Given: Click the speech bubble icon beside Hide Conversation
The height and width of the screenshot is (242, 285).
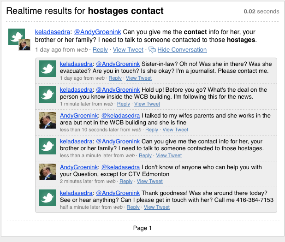Looking at the screenshot, I should pos(152,50).
